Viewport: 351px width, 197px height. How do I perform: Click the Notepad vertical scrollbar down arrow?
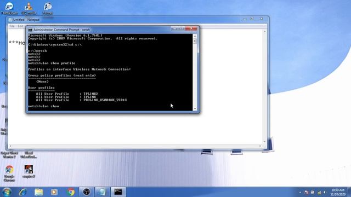(264, 142)
